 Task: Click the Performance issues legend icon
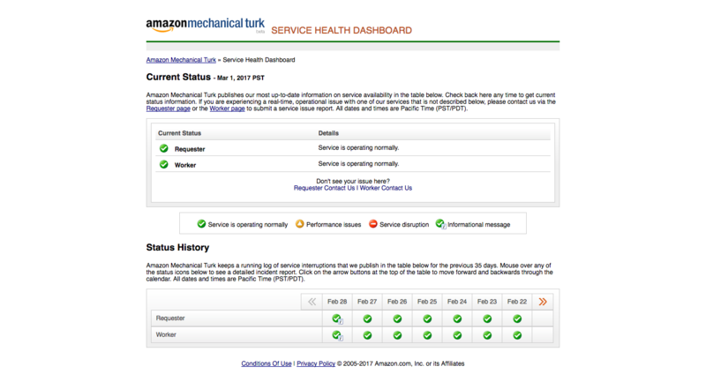tap(299, 224)
